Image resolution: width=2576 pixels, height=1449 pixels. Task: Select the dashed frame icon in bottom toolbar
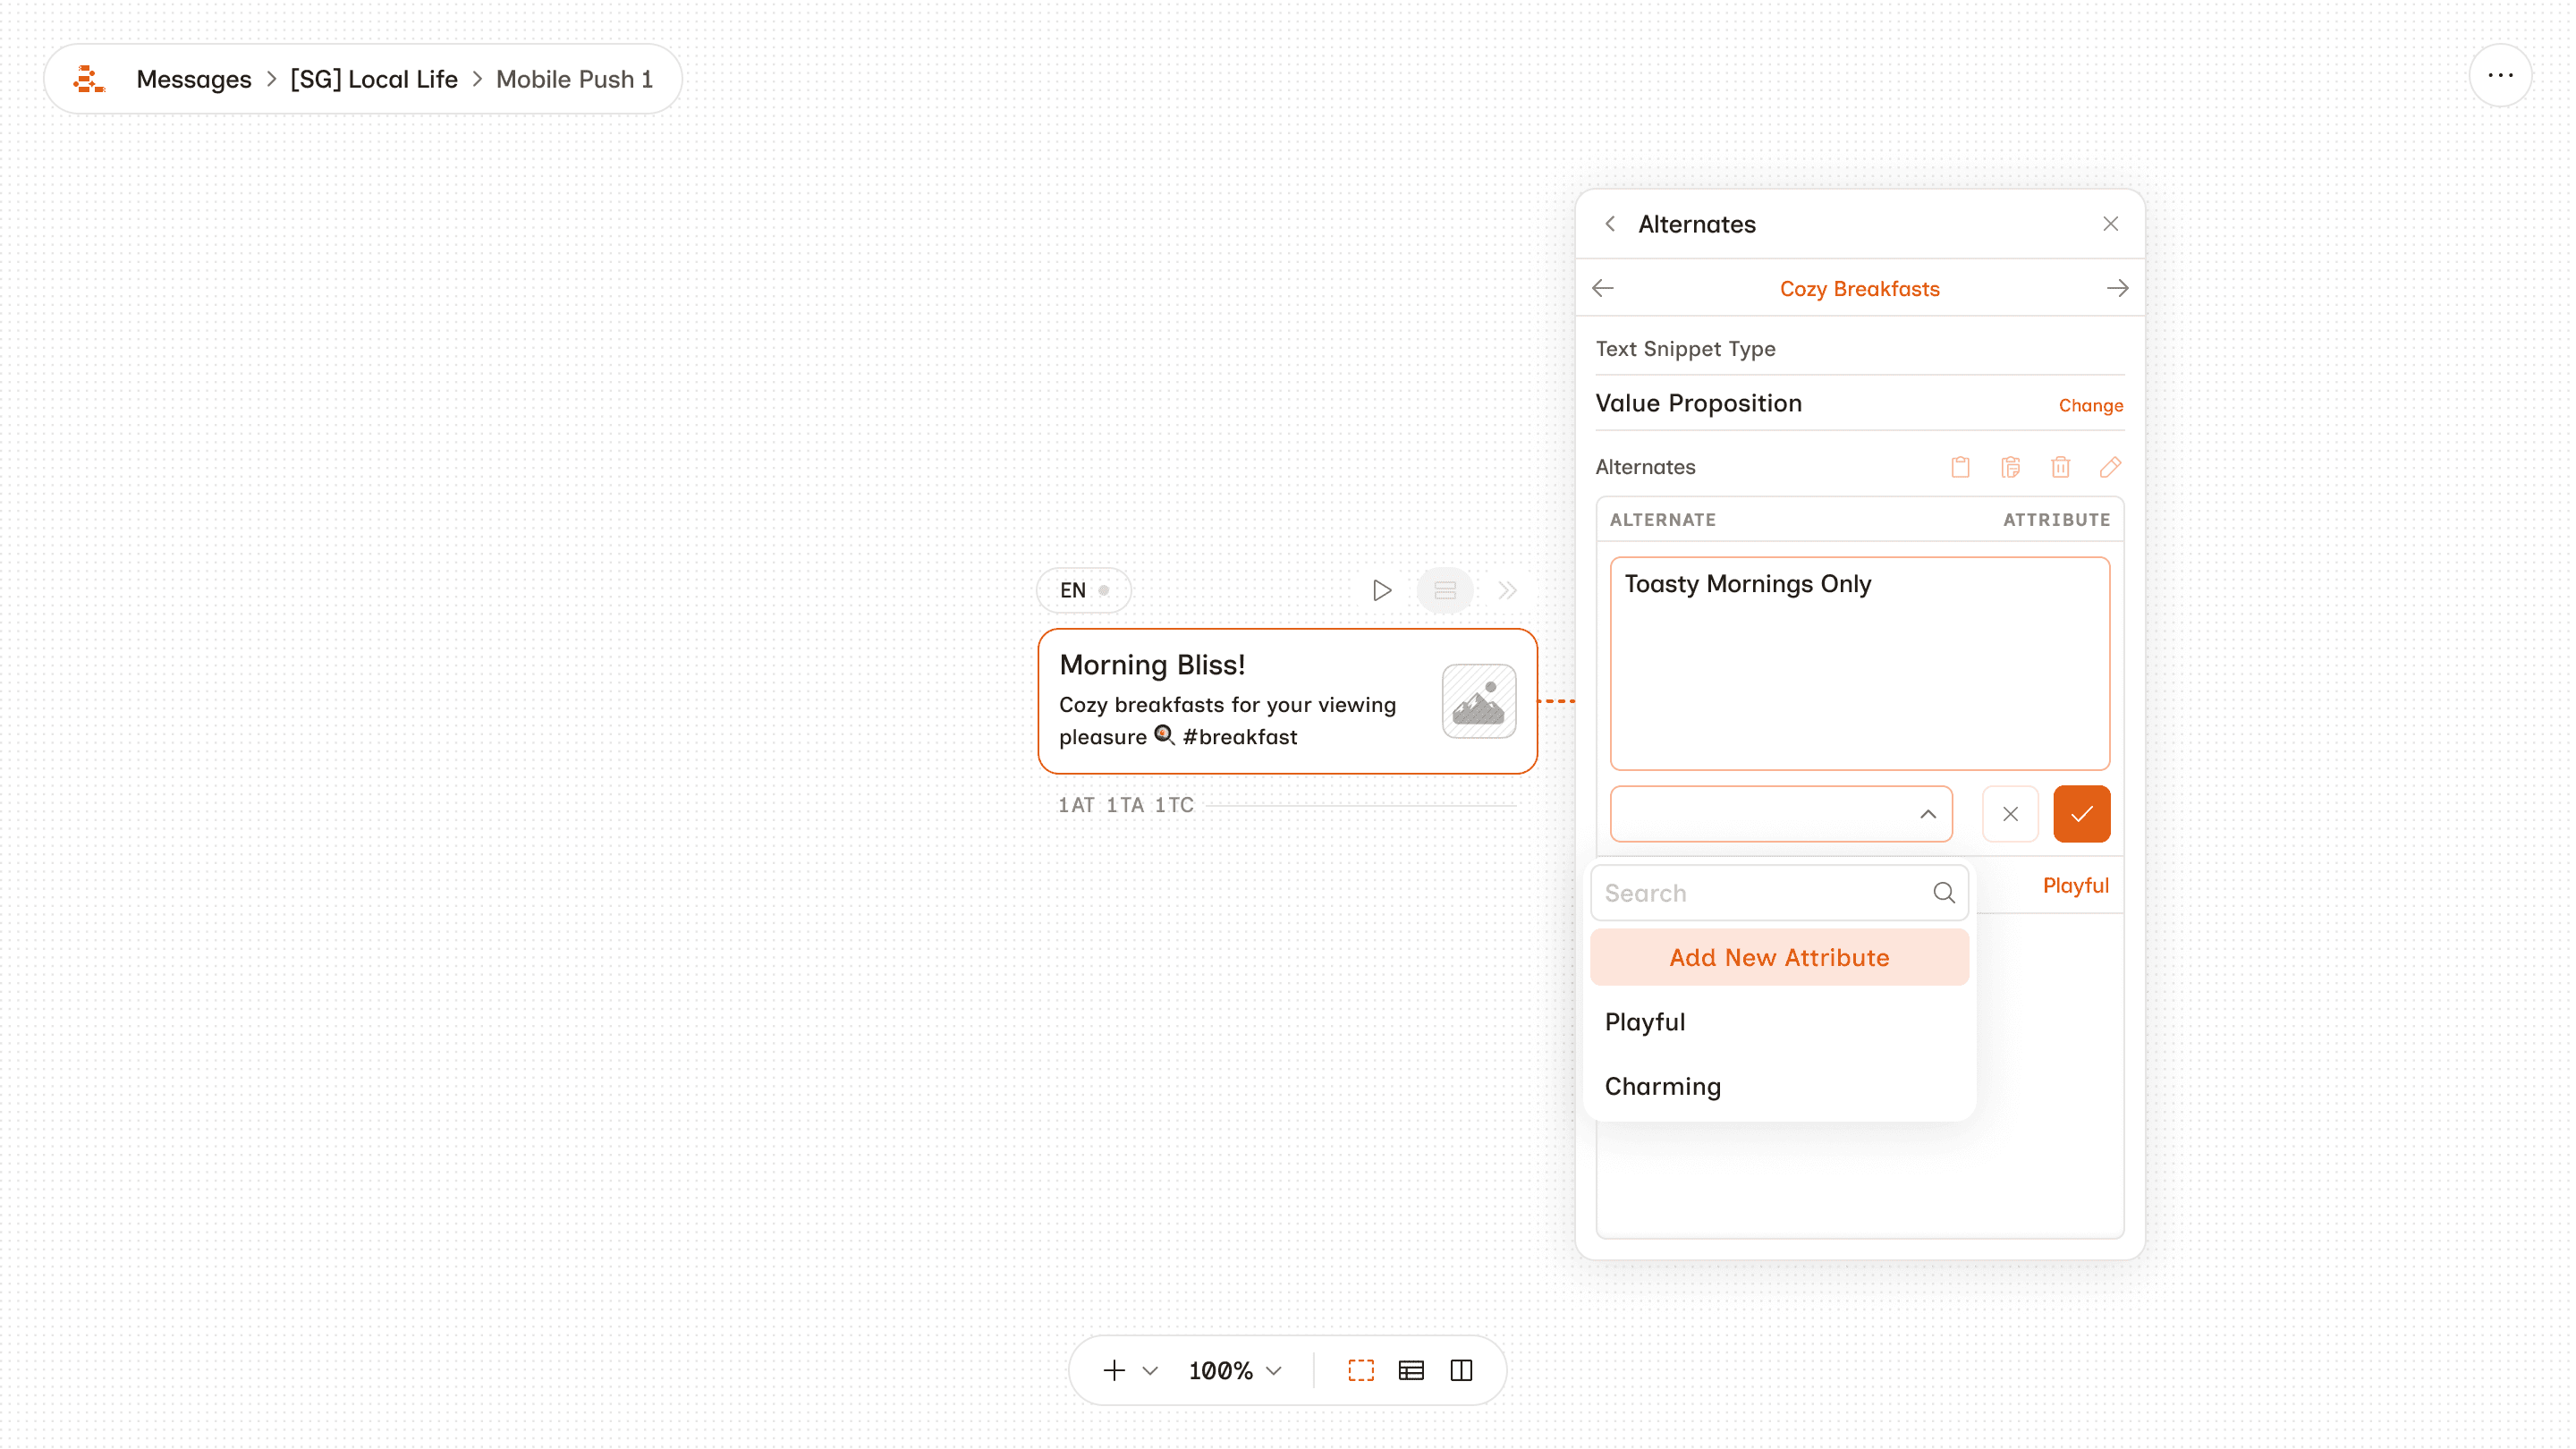(x=1361, y=1370)
